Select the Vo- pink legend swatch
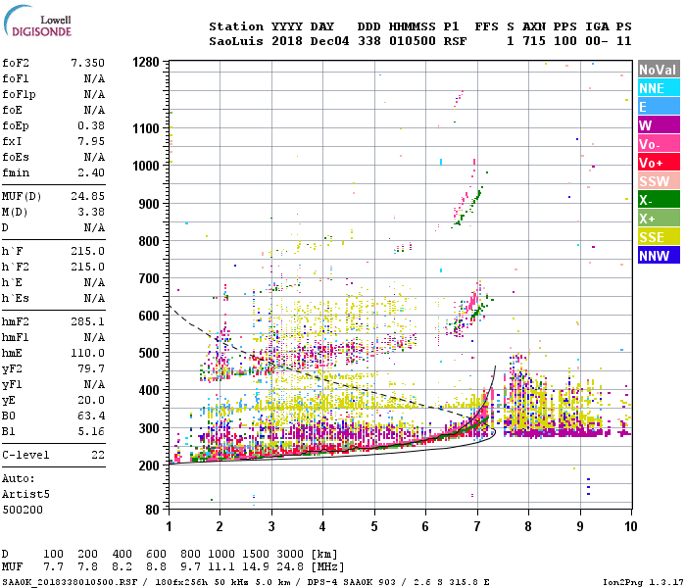This screenshot has width=686, height=588. 659,144
